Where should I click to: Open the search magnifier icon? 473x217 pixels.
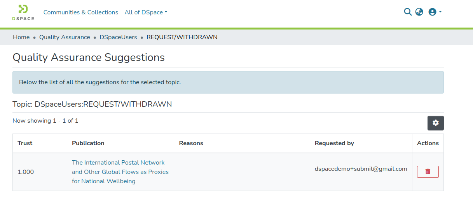(x=408, y=12)
